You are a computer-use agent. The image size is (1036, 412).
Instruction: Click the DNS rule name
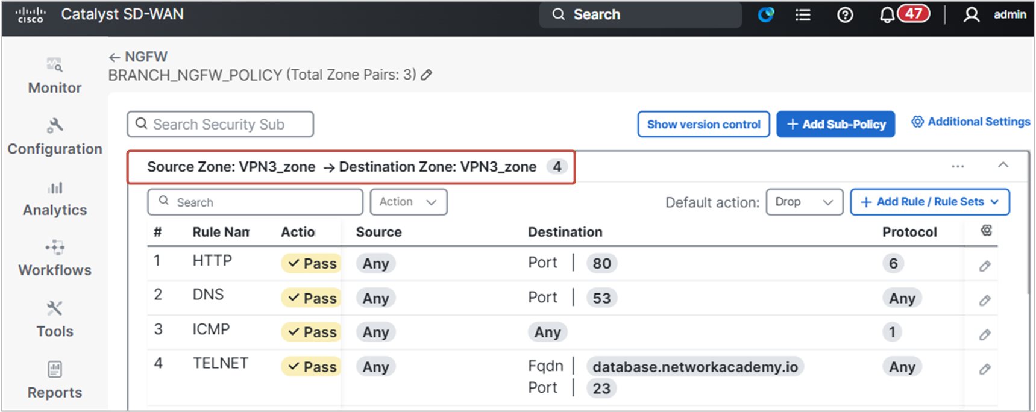[x=208, y=295]
